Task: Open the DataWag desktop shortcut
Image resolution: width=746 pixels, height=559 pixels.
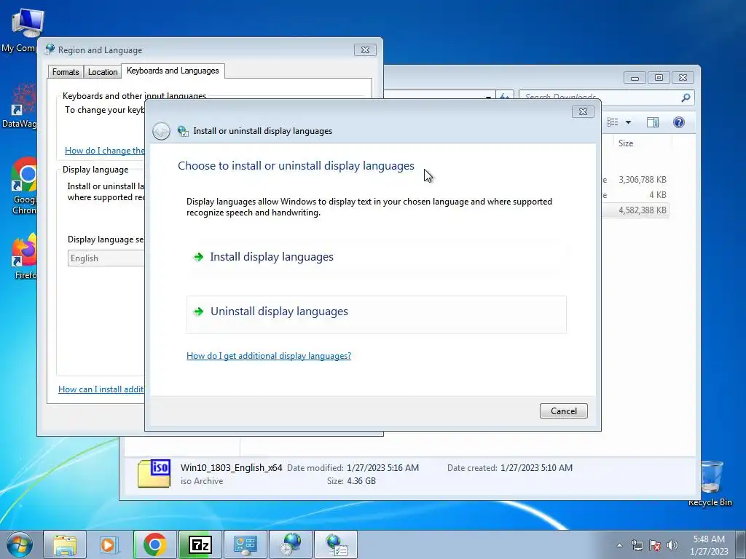Action: pyautogui.click(x=19, y=106)
